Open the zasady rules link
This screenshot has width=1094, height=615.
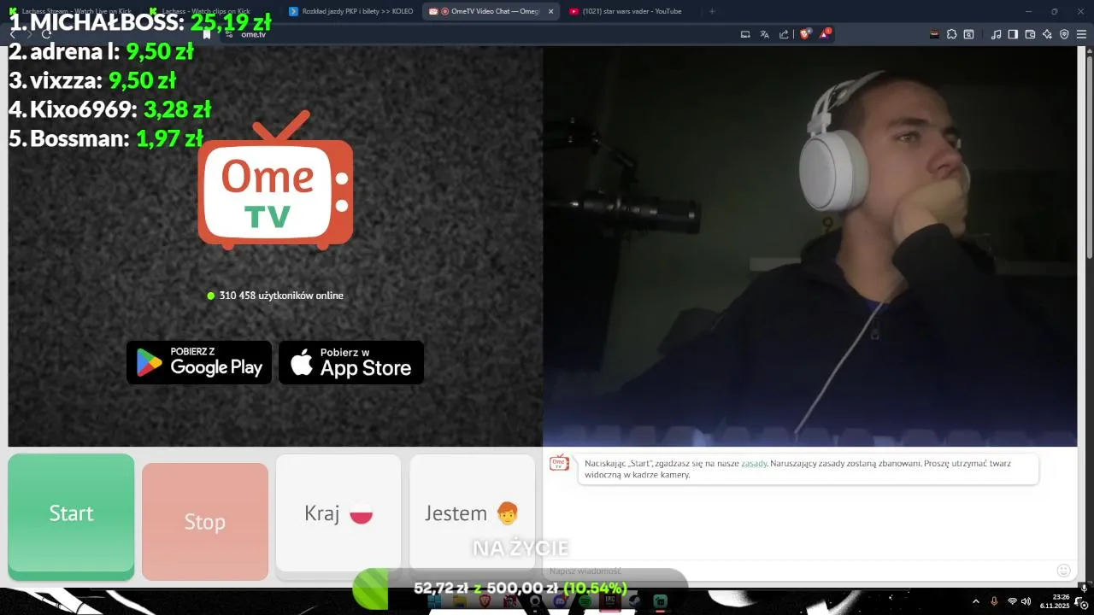(x=754, y=463)
